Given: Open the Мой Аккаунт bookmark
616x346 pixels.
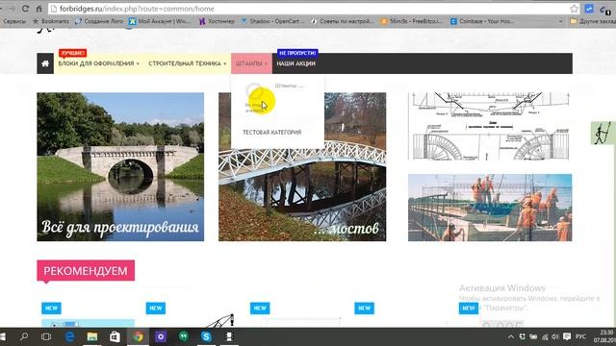Looking at the screenshot, I should pos(160,21).
